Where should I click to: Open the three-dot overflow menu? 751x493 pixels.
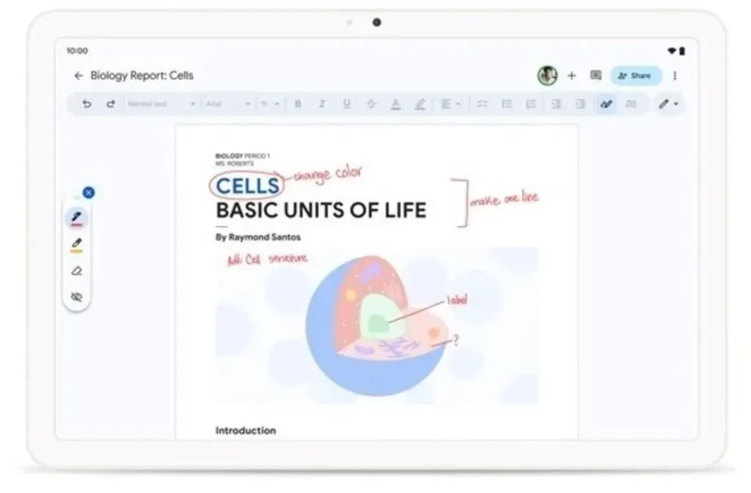tap(675, 76)
